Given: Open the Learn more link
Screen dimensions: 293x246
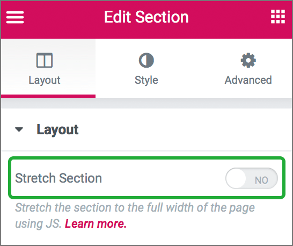Looking at the screenshot, I should pos(96,224).
